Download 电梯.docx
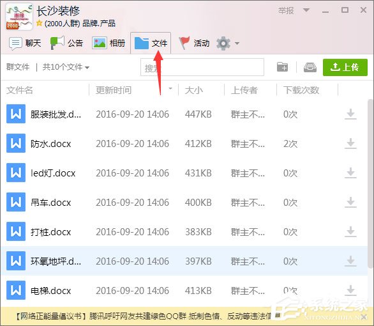This screenshot has width=374, height=326. pos(350,290)
